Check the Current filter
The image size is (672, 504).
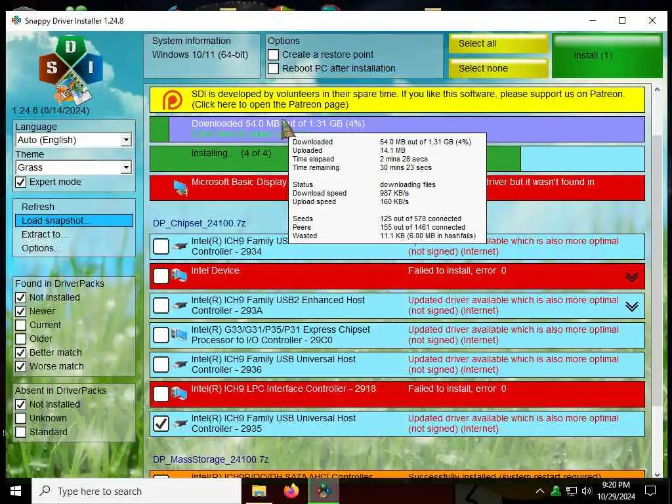(20, 325)
